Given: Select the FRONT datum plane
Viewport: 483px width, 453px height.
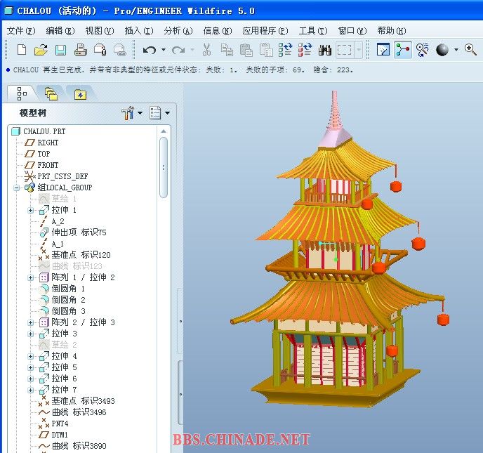Looking at the screenshot, I should tap(48, 165).
